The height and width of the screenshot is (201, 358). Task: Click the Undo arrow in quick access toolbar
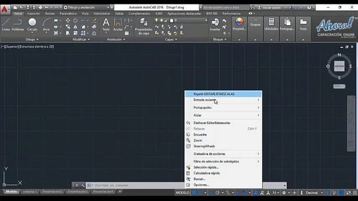[x=47, y=7]
